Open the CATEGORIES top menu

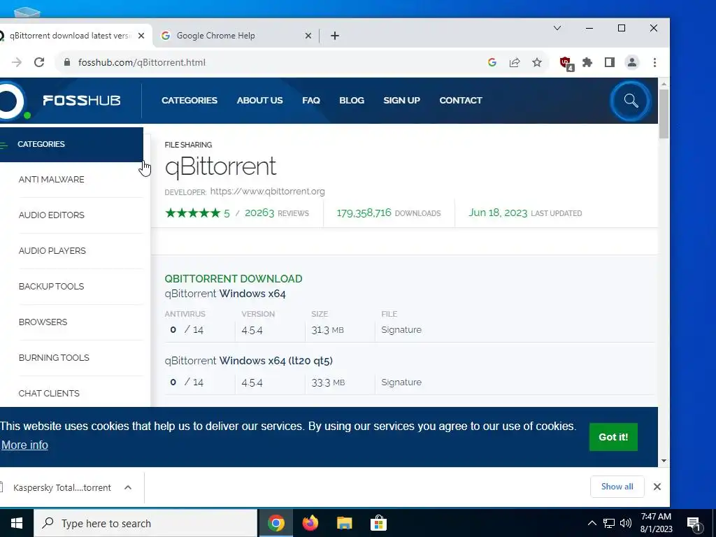coord(189,101)
